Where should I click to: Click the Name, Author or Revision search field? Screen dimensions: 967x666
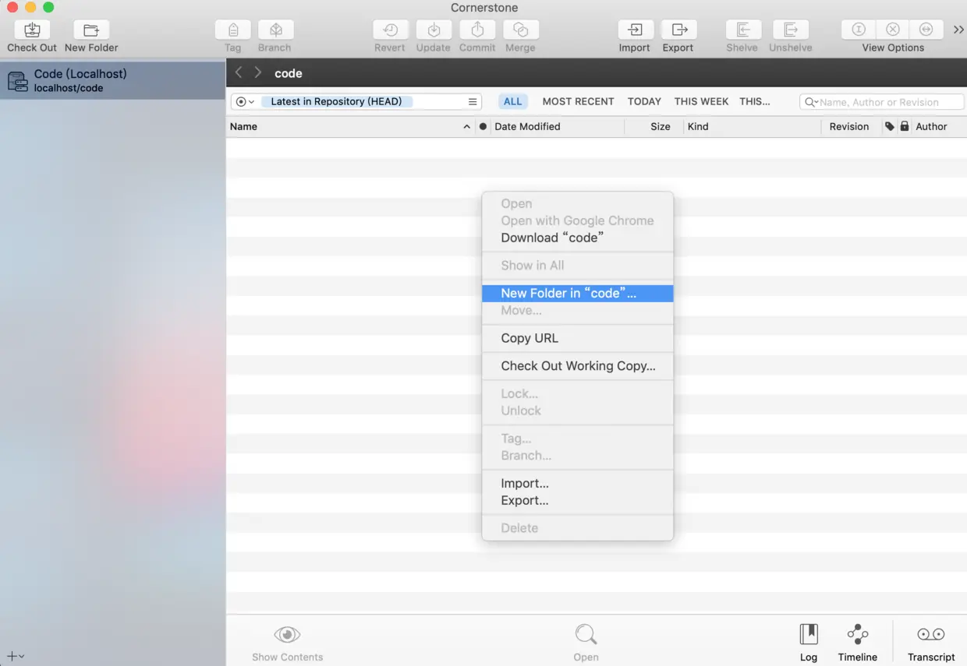coord(881,102)
